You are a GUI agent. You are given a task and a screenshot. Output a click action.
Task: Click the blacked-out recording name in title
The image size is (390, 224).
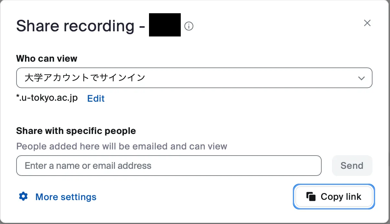pos(165,25)
